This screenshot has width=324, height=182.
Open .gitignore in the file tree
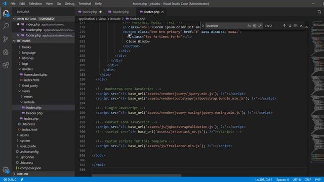(27, 157)
